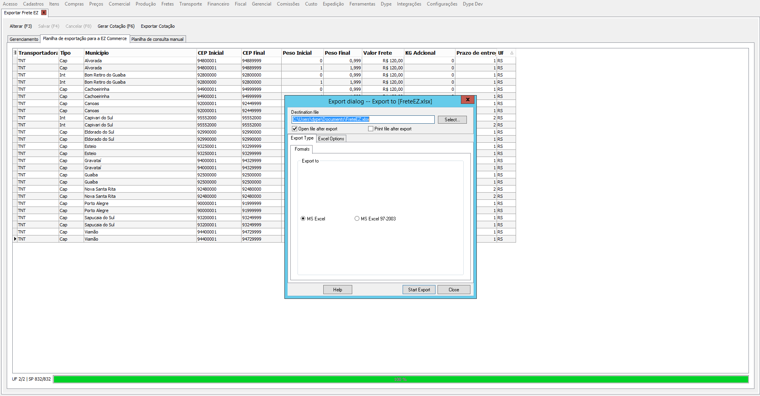Screen dimensions: 760x396
Task: Click the Select... file button
Action: coord(452,120)
